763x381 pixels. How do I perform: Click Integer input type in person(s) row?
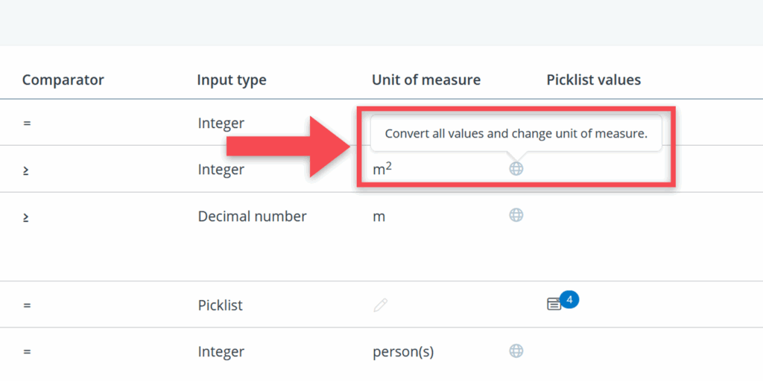(x=221, y=351)
